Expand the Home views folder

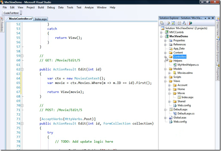pyautogui.click(x=169, y=89)
